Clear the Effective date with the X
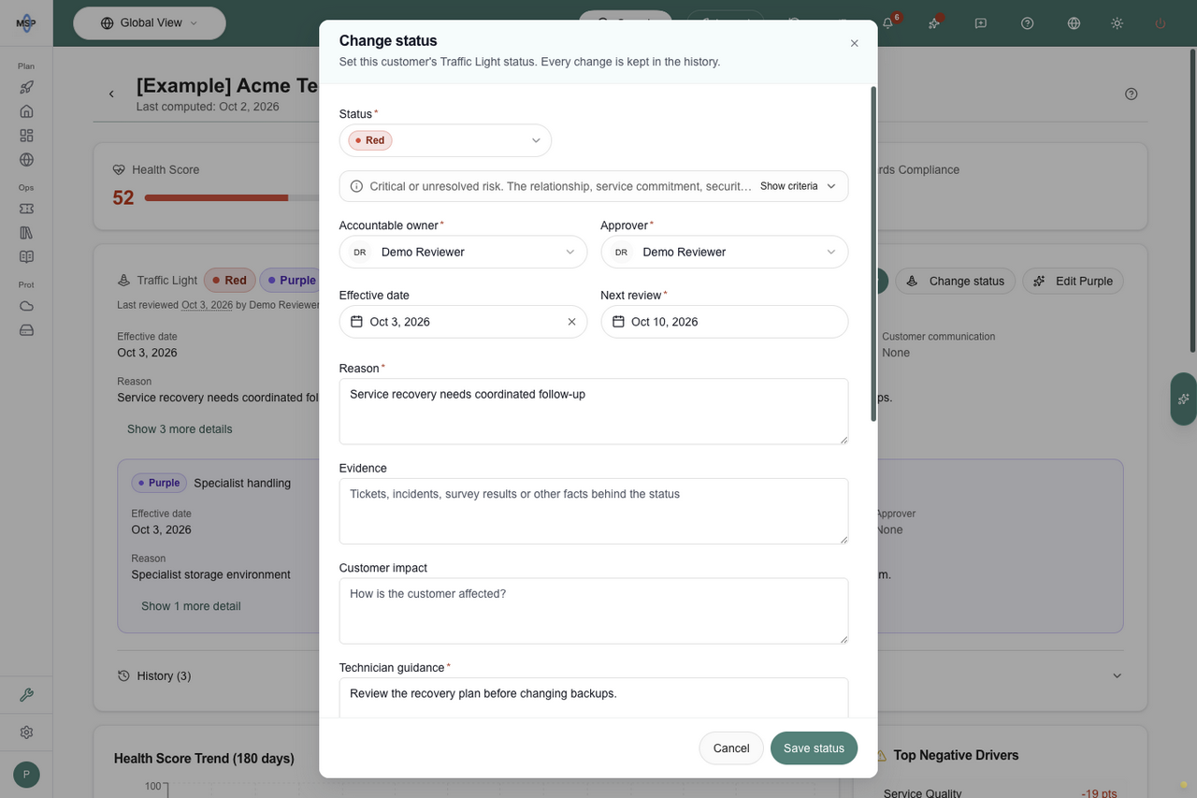Viewport: 1197px width, 798px height. [571, 322]
